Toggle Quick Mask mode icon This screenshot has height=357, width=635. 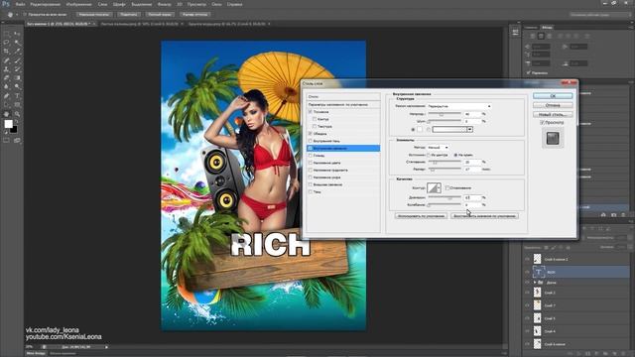click(x=7, y=141)
